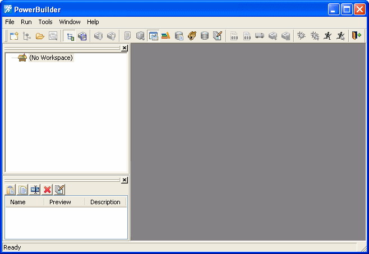This screenshot has height=254, width=369.
Task: Select the (No Workspace) tree node
Action: pyautogui.click(x=51, y=58)
